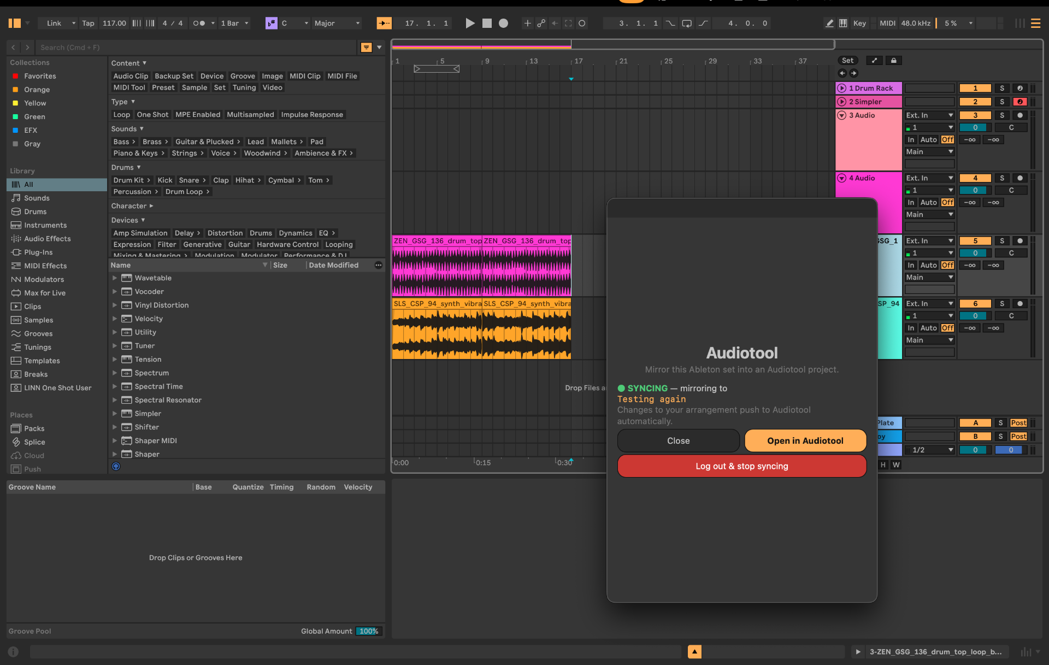The width and height of the screenshot is (1049, 665).
Task: Toggle the Key map mode switch
Action: coord(859,23)
